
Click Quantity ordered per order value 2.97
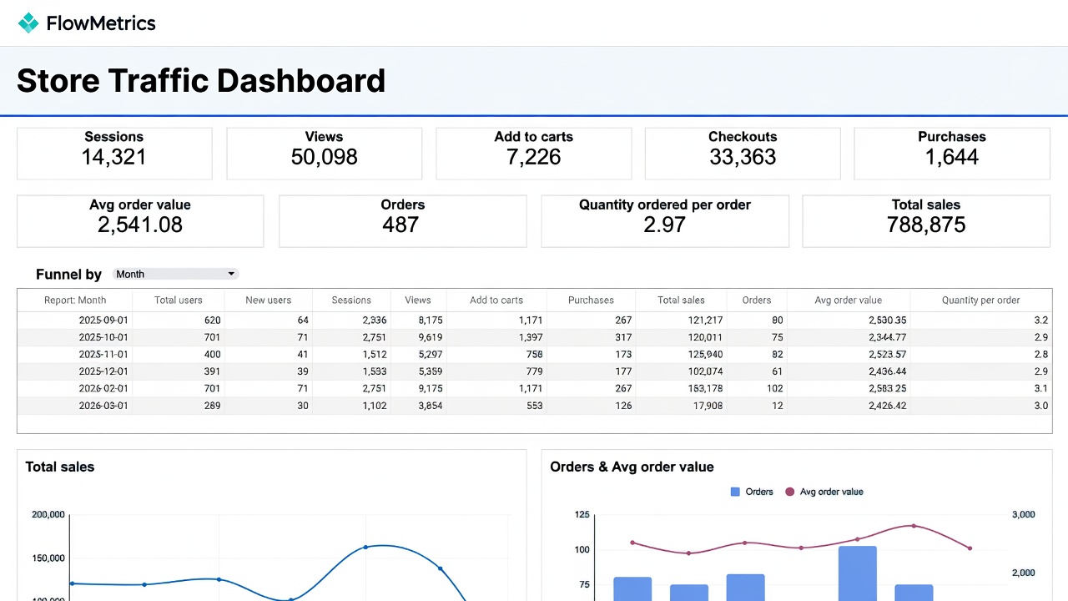[665, 225]
